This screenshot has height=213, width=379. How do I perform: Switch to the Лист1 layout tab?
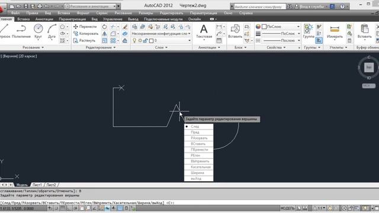pyautogui.click(x=37, y=185)
